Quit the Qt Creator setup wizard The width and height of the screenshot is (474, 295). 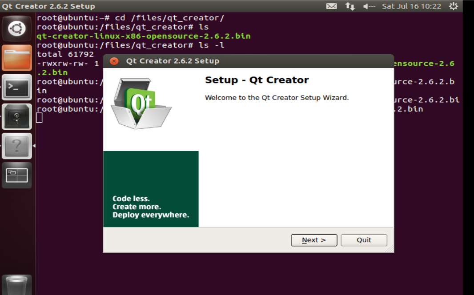click(364, 240)
